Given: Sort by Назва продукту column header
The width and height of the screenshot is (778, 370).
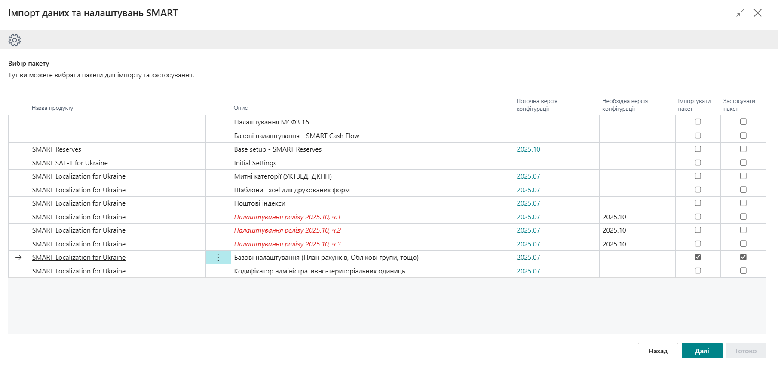Looking at the screenshot, I should (x=52, y=108).
